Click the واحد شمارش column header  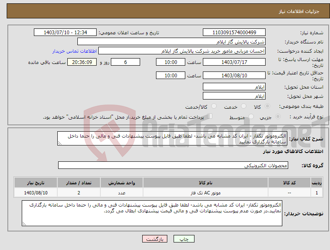click(122, 183)
